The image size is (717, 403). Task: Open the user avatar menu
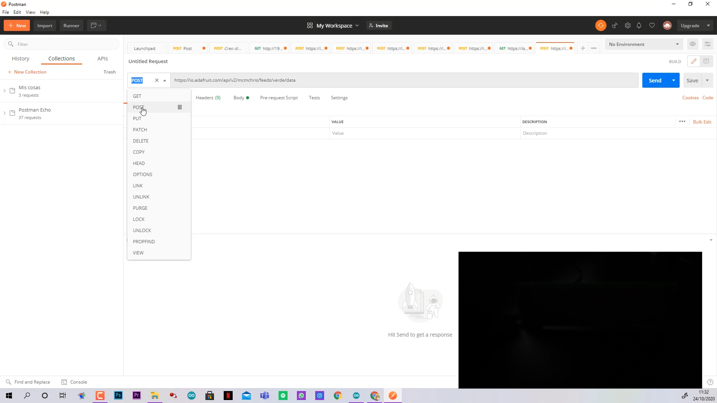[x=667, y=25]
